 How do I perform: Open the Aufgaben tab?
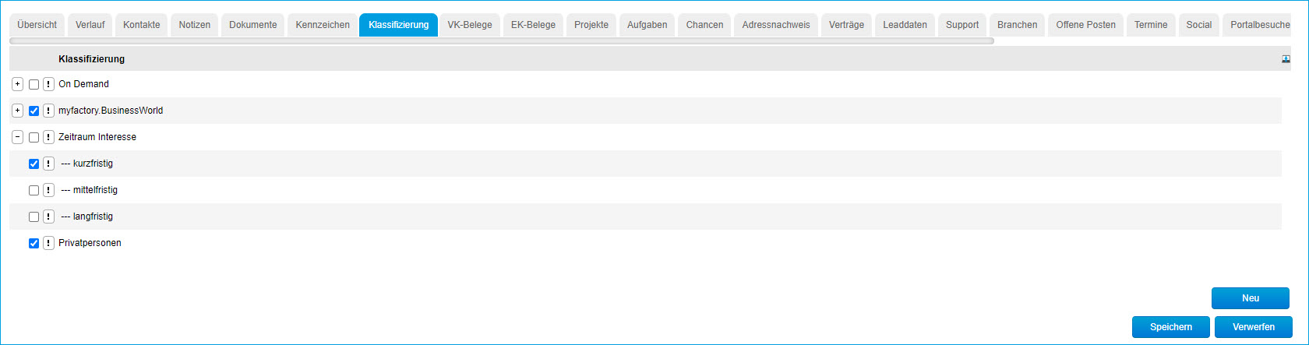click(647, 25)
